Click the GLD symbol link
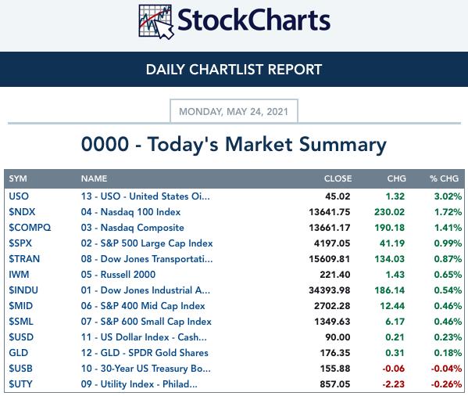The height and width of the screenshot is (396, 468). (19, 353)
